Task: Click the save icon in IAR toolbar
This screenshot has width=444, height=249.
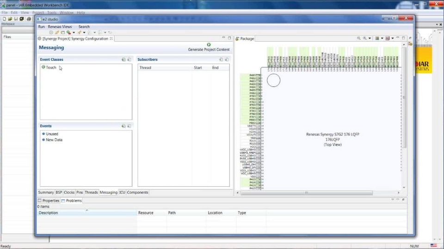Action: tap(16, 19)
